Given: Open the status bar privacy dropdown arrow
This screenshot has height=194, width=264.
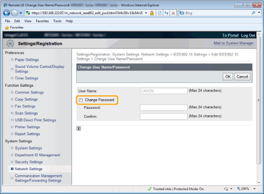Looking at the screenshot, I should [x=231, y=189].
